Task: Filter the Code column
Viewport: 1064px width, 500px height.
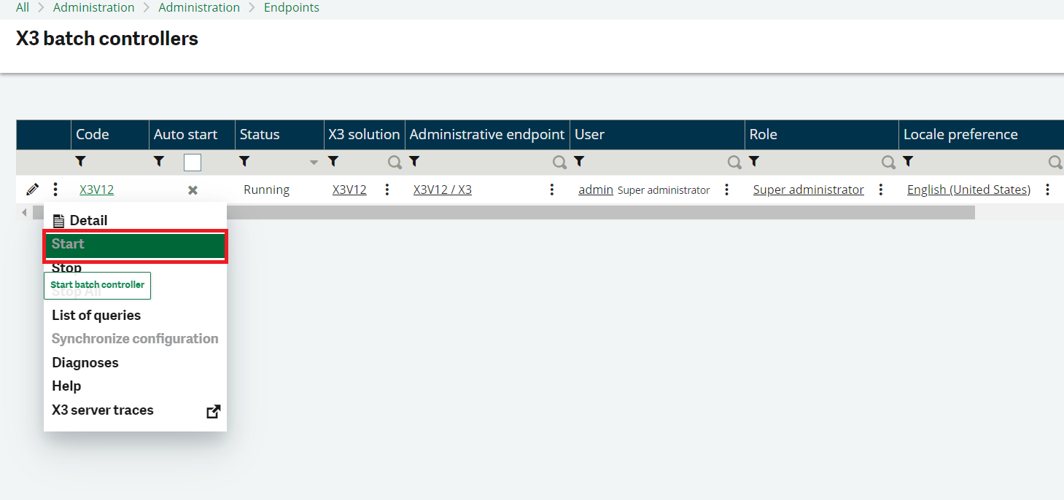Action: pyautogui.click(x=80, y=161)
